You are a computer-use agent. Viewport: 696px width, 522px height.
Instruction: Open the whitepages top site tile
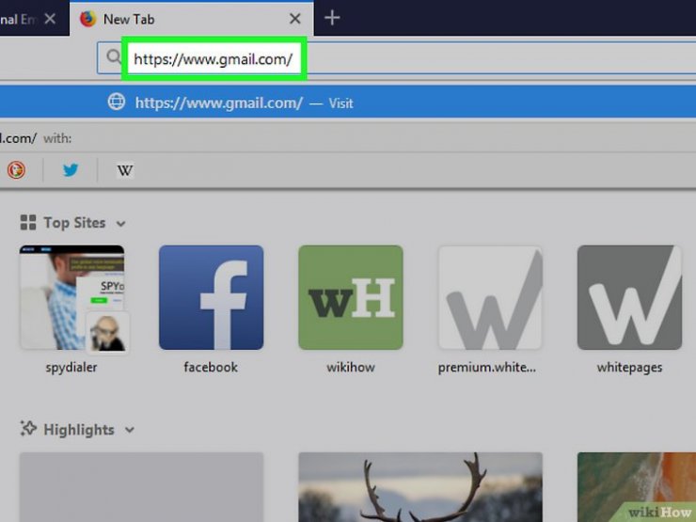pyautogui.click(x=629, y=297)
